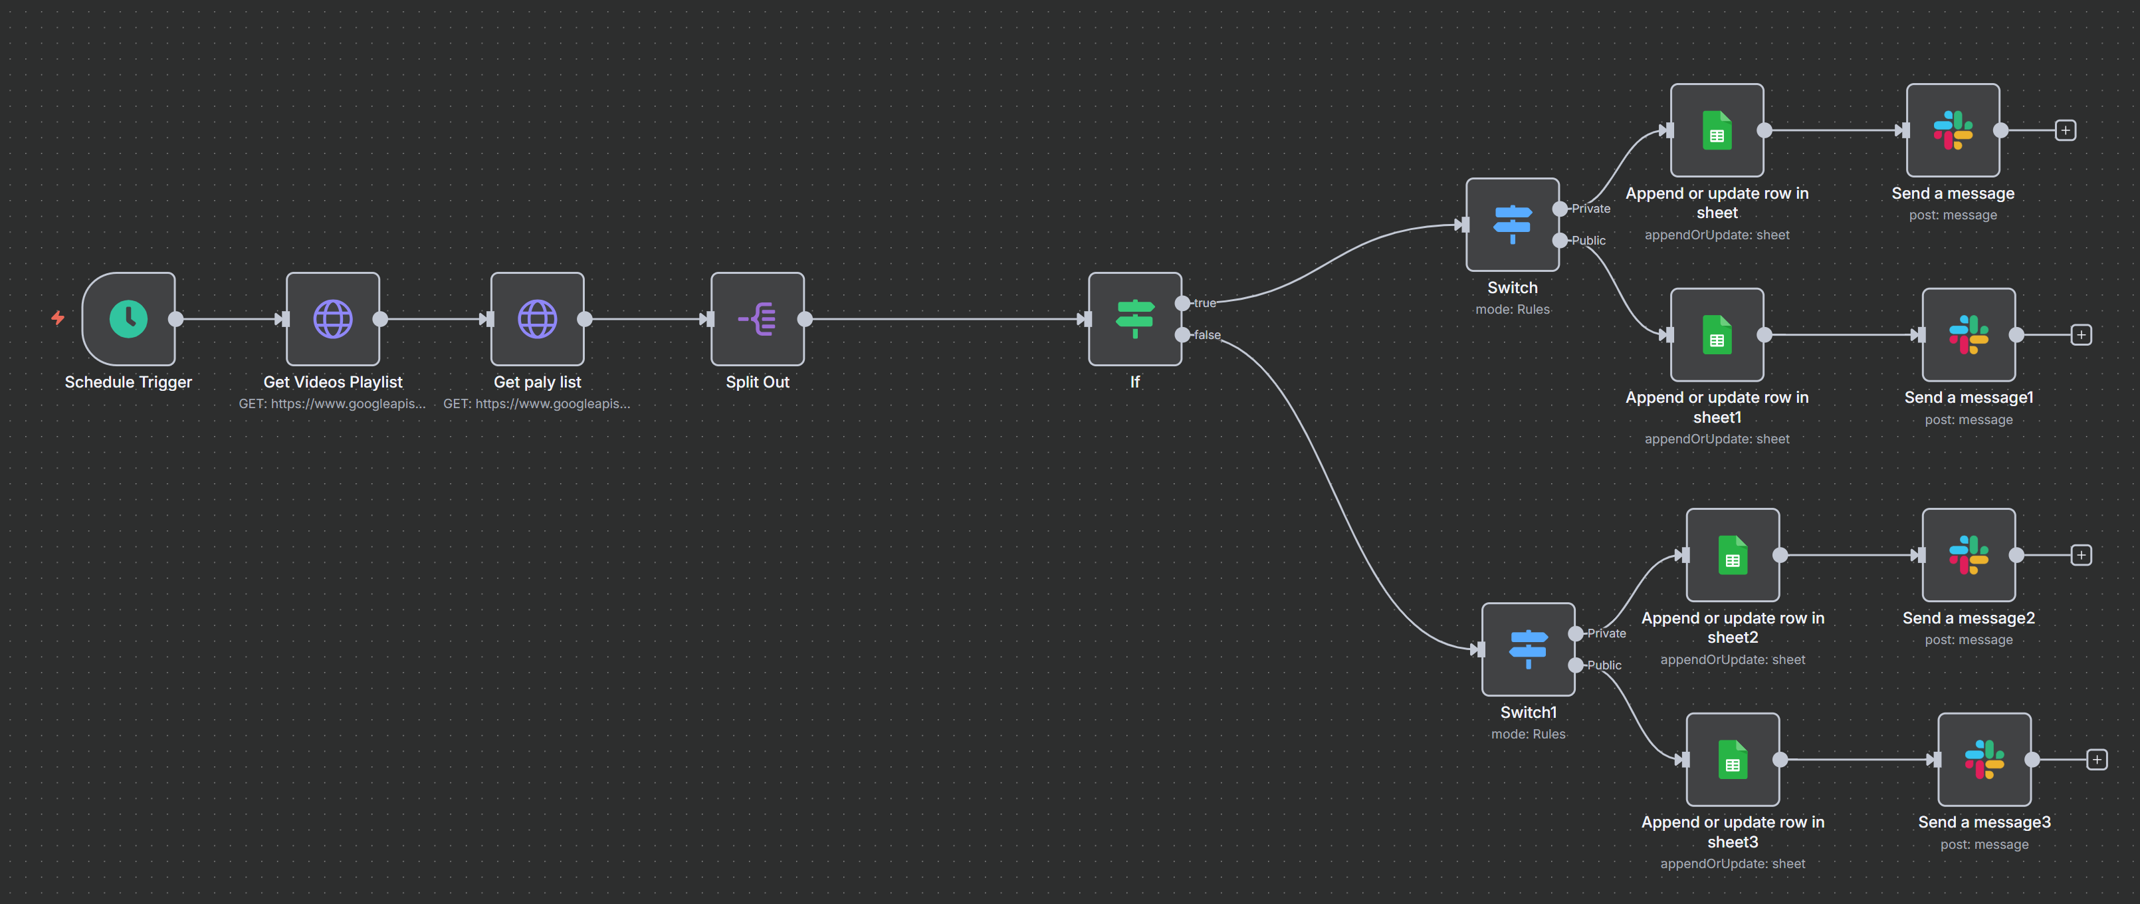Click the Append or update row in sheet1 node
Screen dimensions: 2140x904
[1716, 335]
